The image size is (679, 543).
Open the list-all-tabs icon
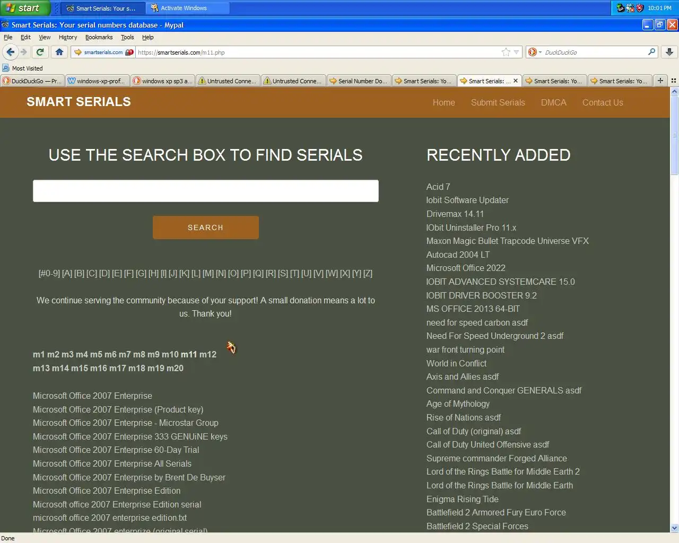[x=674, y=81]
